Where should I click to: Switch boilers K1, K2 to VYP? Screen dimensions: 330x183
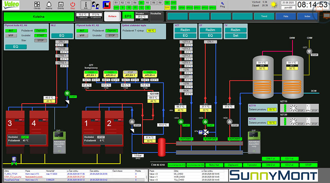click(82, 36)
